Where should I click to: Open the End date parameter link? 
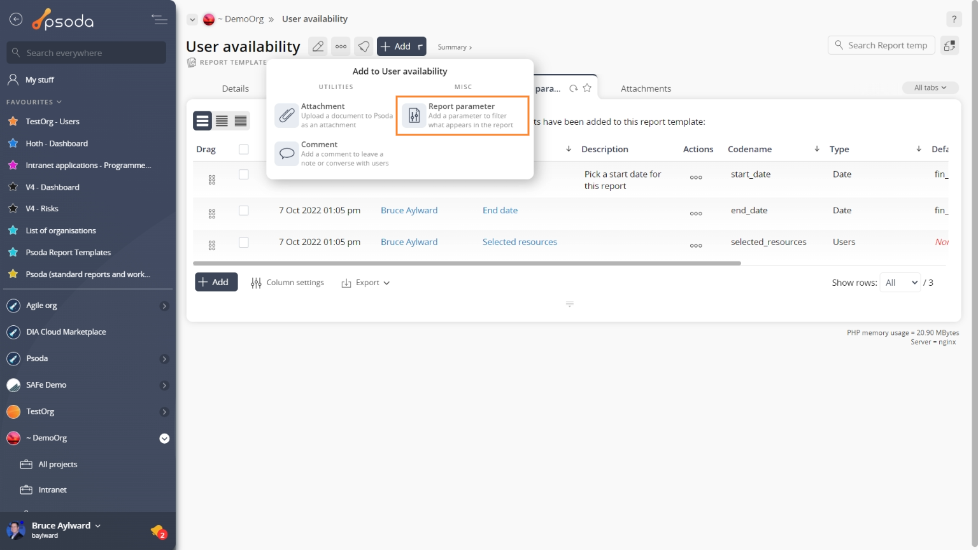point(500,210)
